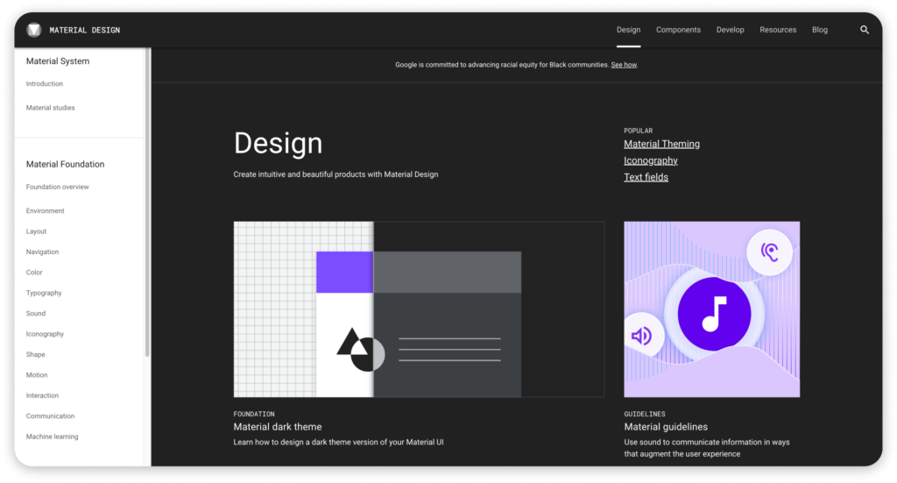
Task: Click the 'Create intuitive and beautiful products' subtitle
Action: 335,174
